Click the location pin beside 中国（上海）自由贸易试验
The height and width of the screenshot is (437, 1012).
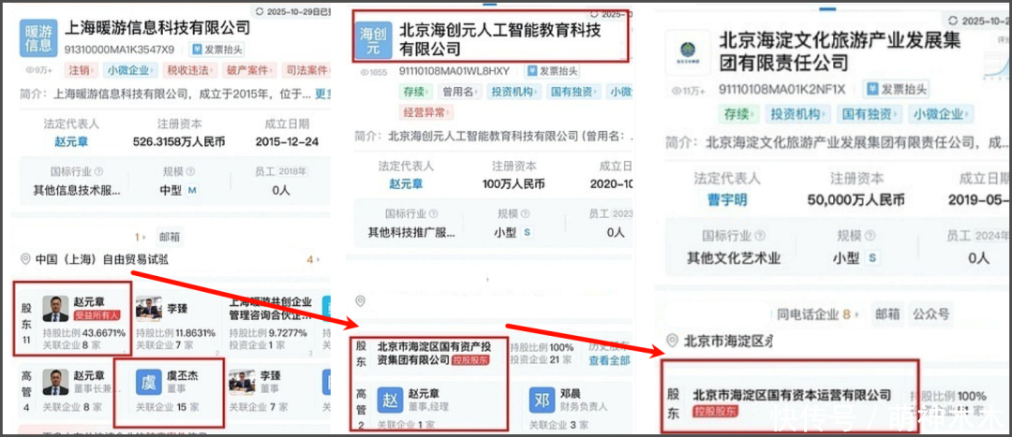point(26,259)
